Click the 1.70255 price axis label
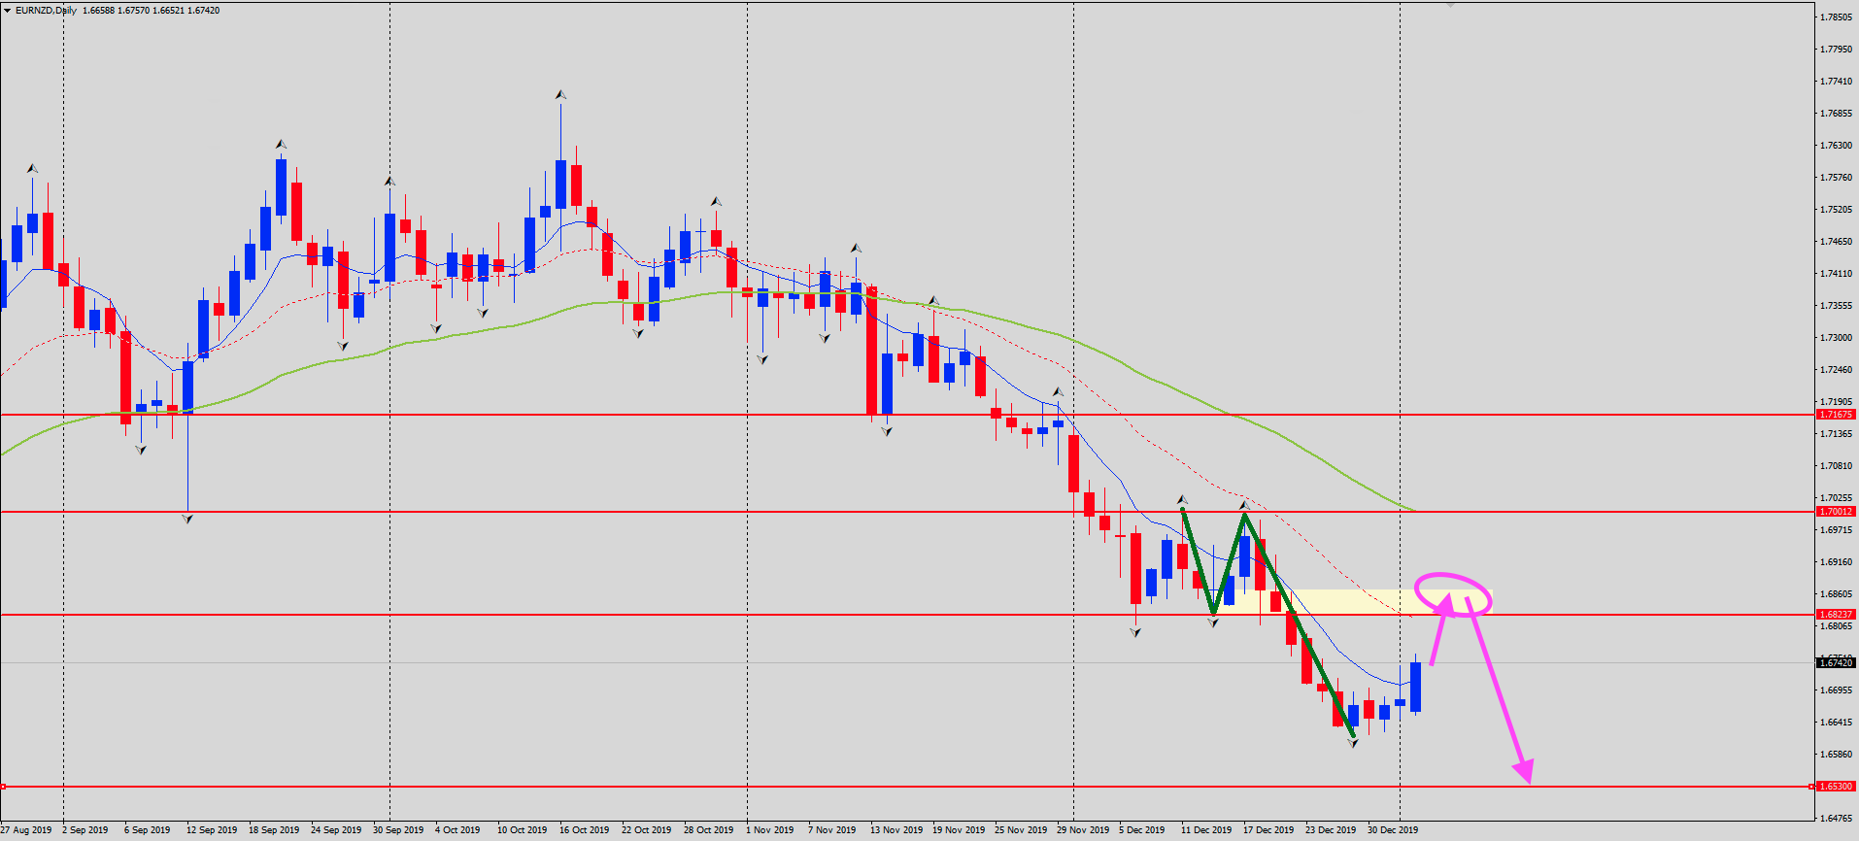The height and width of the screenshot is (841, 1859). [x=1836, y=498]
